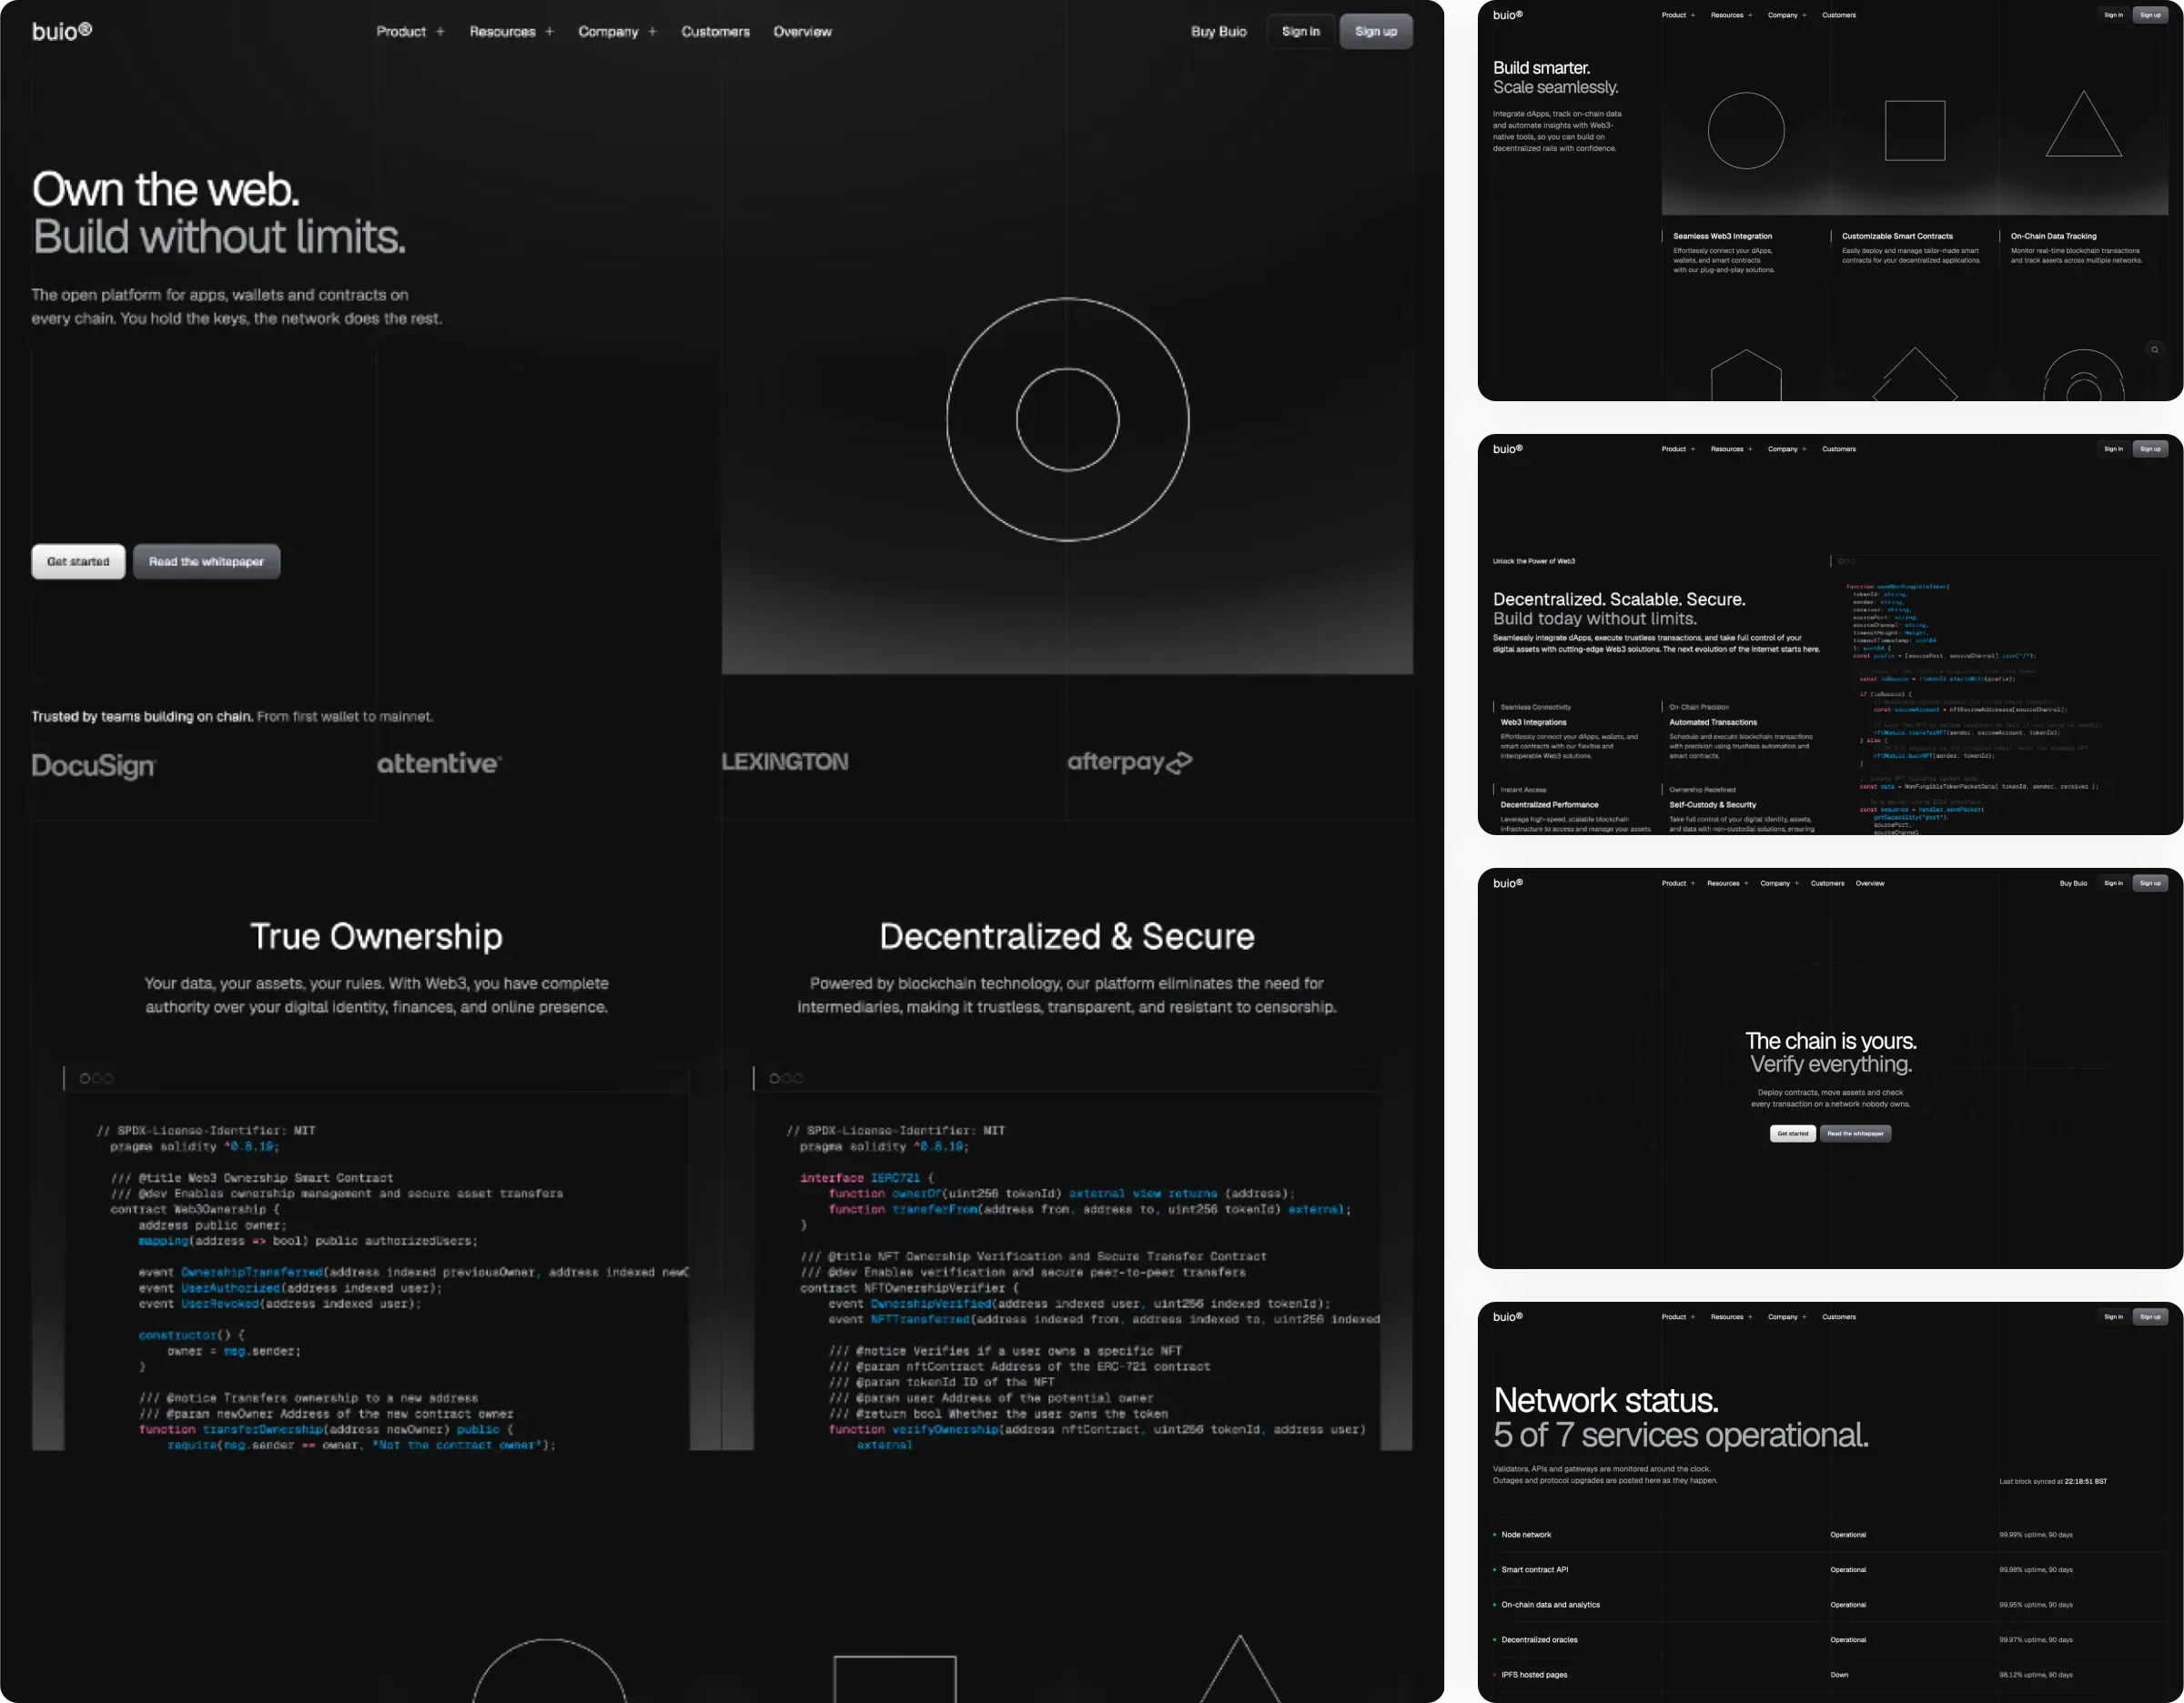Viewport: 2184px width, 1703px height.
Task: Click the triangle shape in Build smarter panel
Action: click(2084, 124)
